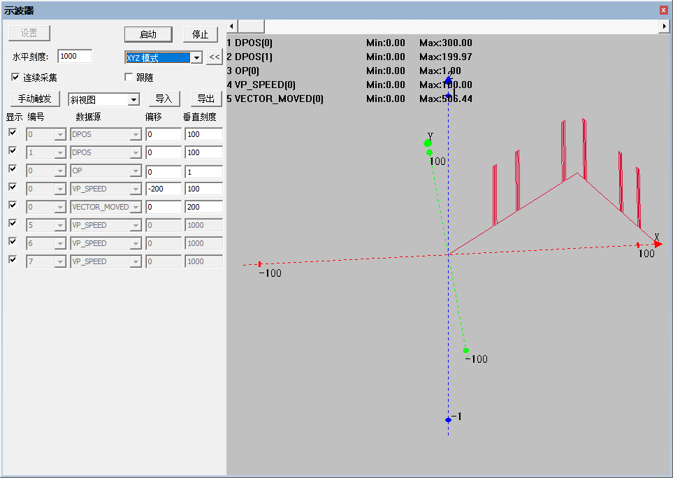Expand the OP data source dropdown
The width and height of the screenshot is (673, 478).
(x=136, y=171)
